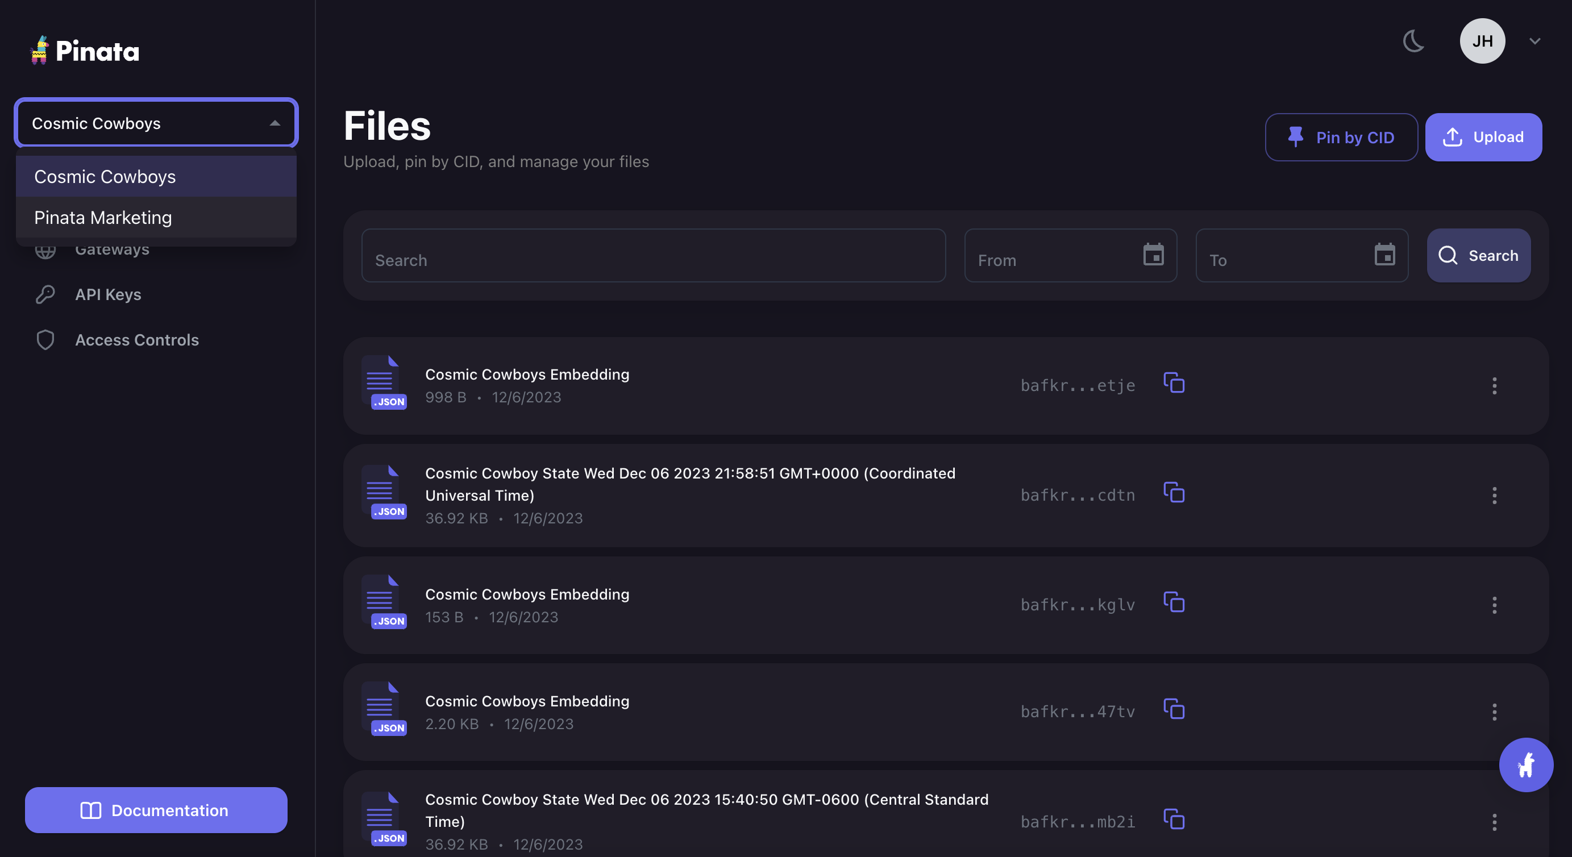
Task: Click CID text bafkr...mb2i
Action: coord(1078,822)
